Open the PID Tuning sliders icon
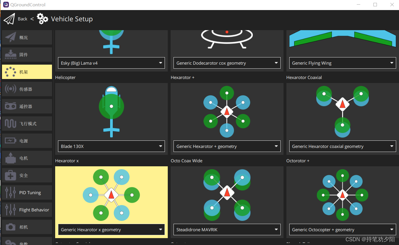399x245 pixels. point(11,192)
